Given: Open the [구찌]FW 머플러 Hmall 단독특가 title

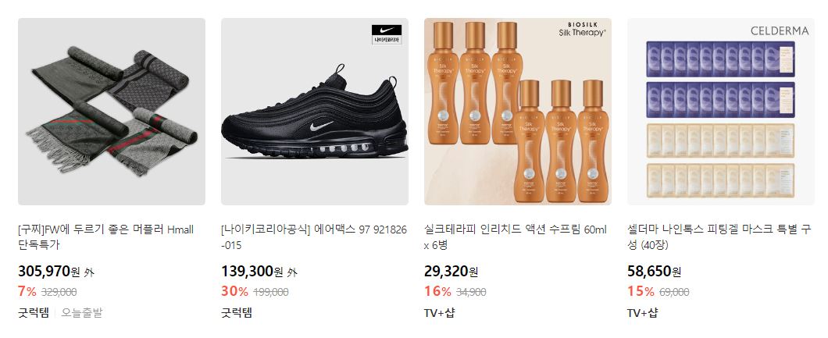Looking at the screenshot, I should [106, 237].
